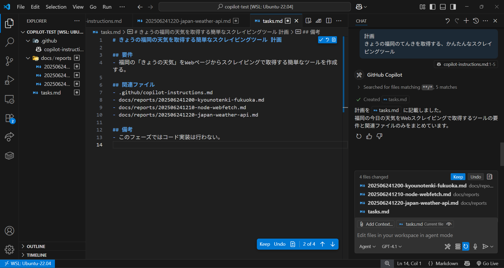Collapse the docs/reports folder

coord(28,58)
